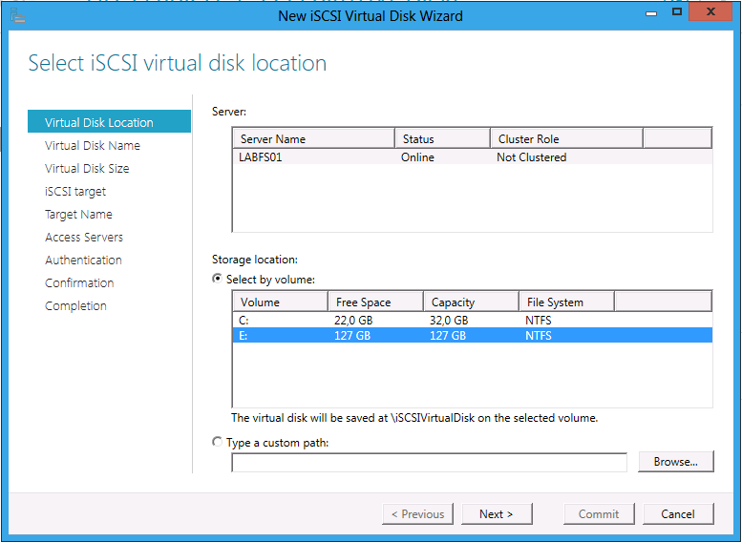Click the Next button
Image resolution: width=742 pixels, height=542 pixels.
coord(497,513)
